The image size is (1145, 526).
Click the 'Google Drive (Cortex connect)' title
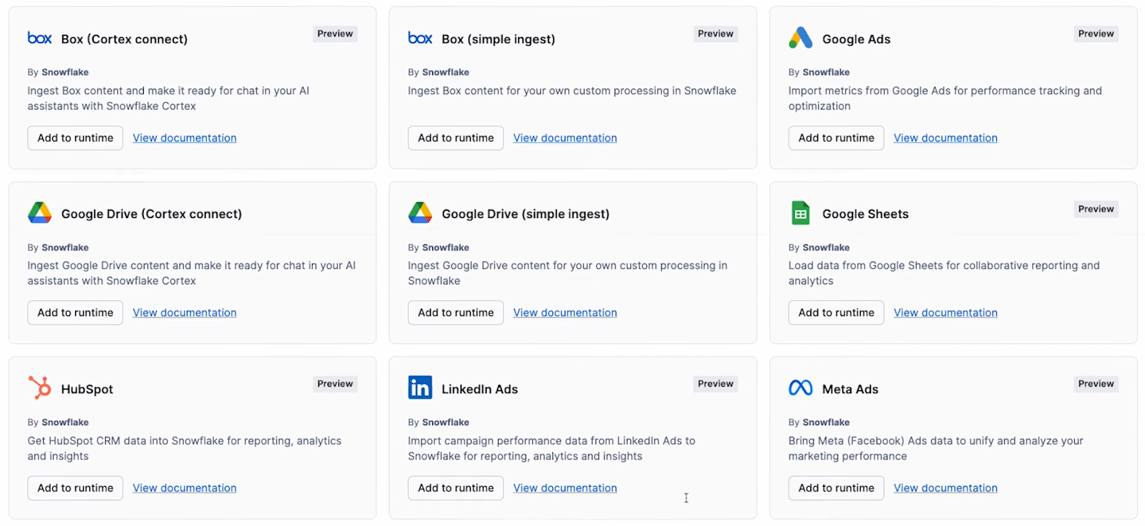[152, 214]
